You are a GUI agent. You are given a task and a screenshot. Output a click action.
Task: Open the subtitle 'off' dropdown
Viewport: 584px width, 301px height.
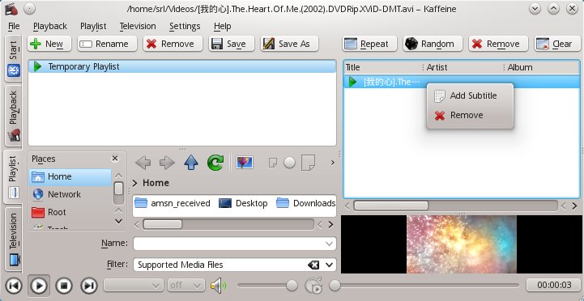185,286
